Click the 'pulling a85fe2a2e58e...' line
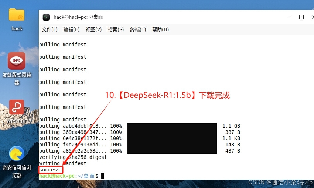314x188 pixels. [81, 151]
